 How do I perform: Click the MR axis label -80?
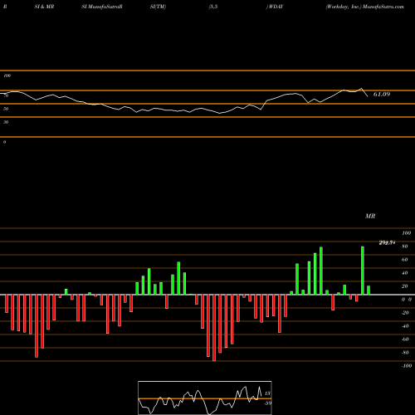[x=405, y=353]
